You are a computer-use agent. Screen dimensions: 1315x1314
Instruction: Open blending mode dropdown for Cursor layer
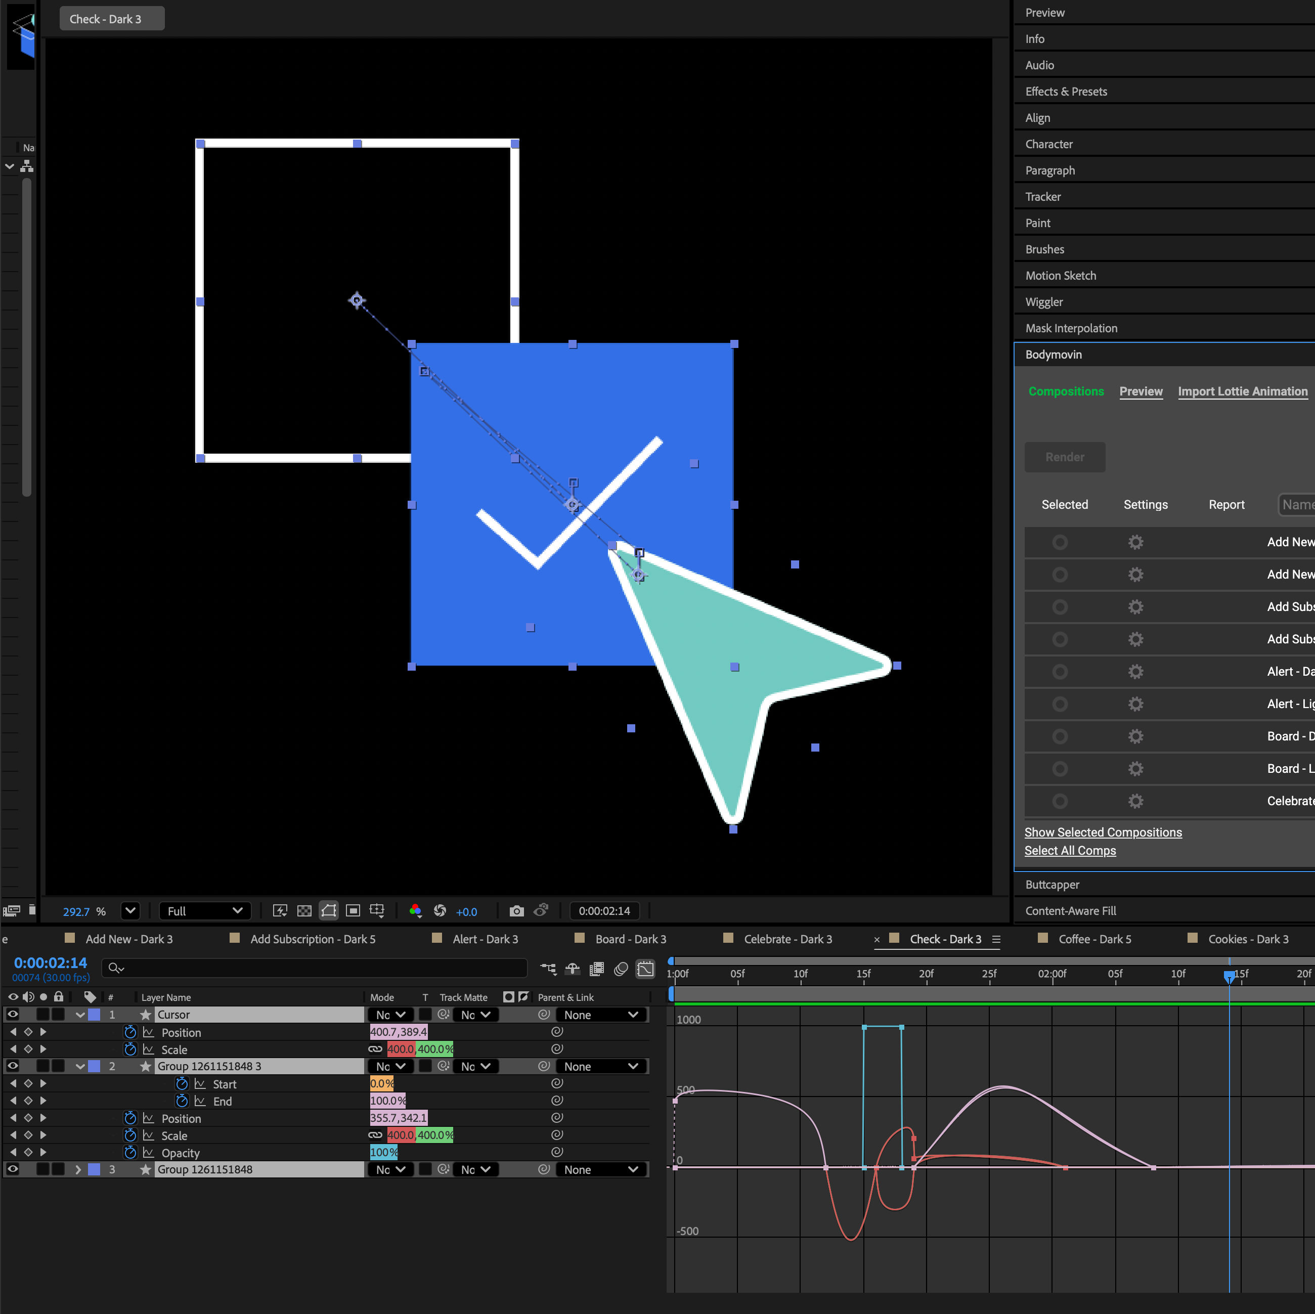(390, 1015)
